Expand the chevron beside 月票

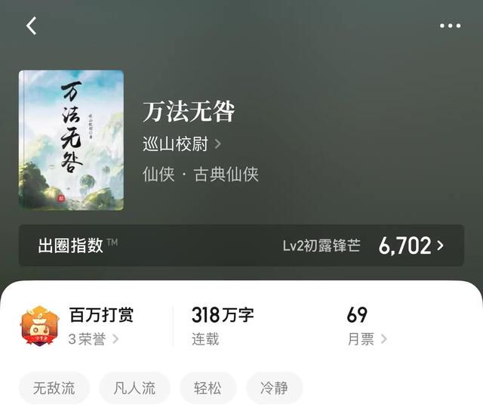384,338
